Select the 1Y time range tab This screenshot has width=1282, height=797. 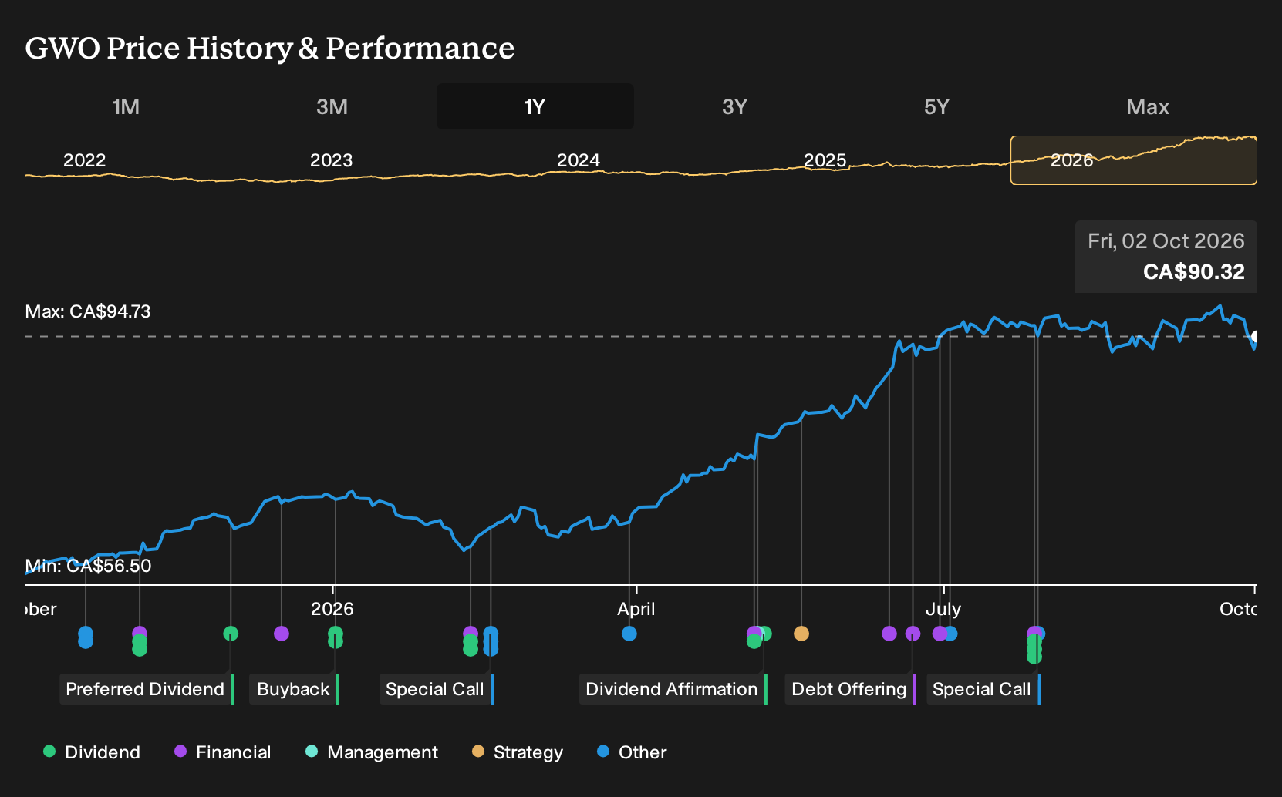tap(535, 106)
